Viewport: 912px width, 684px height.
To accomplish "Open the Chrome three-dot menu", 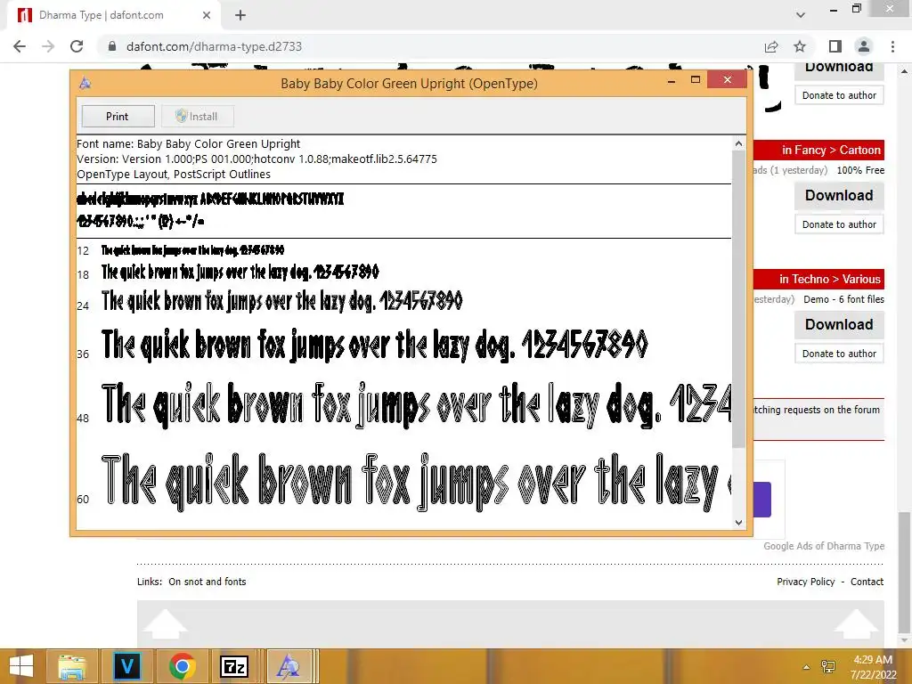I will [x=892, y=46].
